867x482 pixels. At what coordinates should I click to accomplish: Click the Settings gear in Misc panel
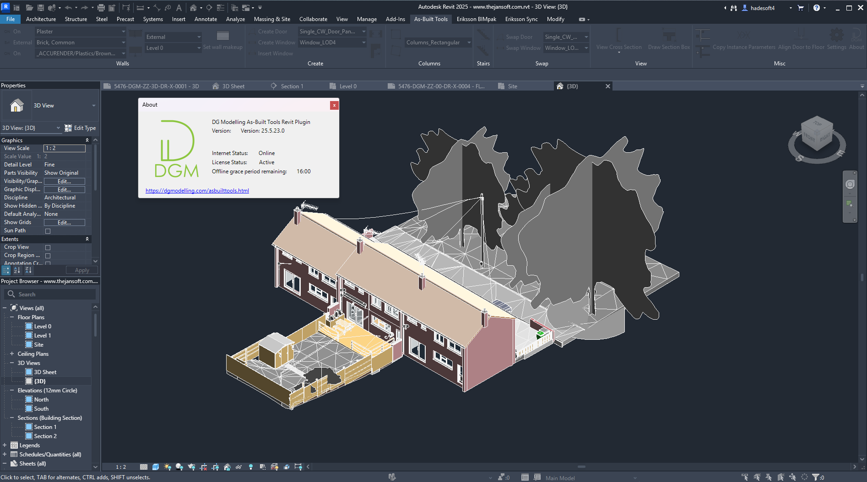[x=836, y=38]
